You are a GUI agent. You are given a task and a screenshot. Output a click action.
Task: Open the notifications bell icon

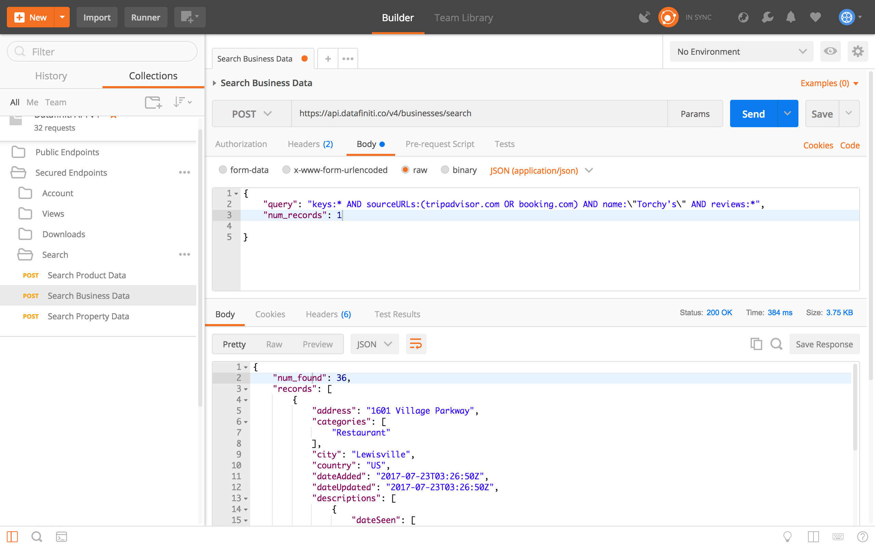coord(791,17)
